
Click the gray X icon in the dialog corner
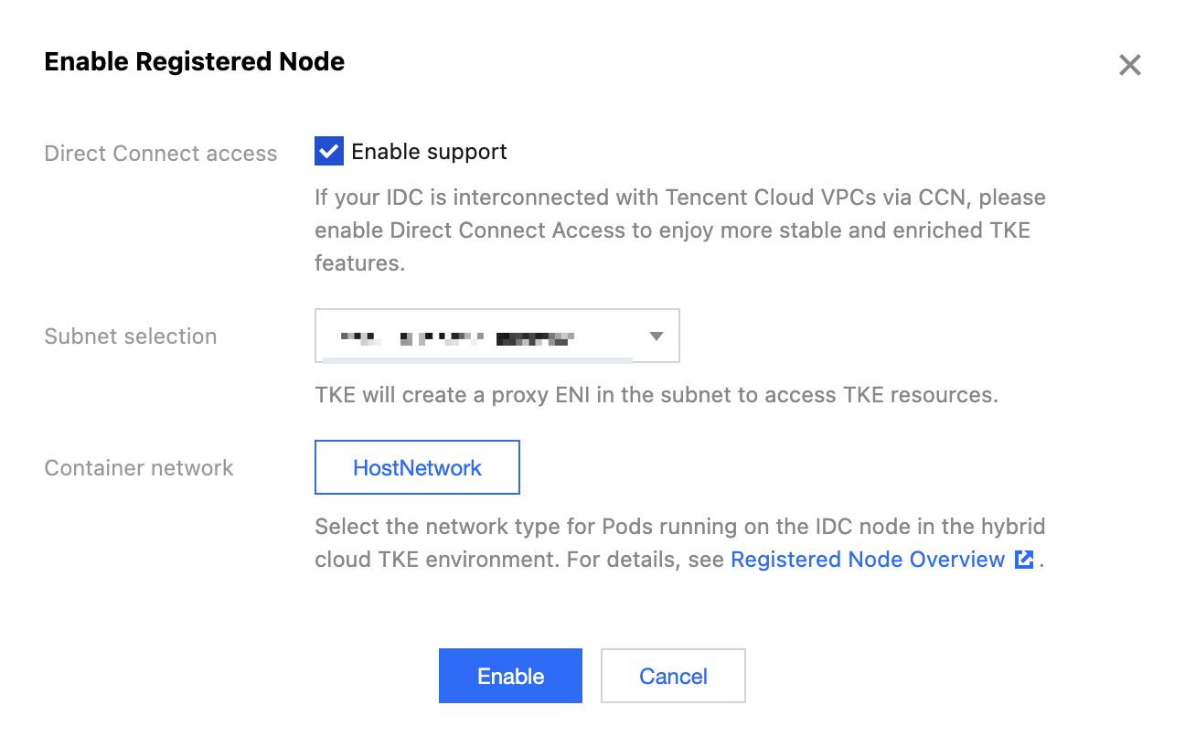(1129, 65)
